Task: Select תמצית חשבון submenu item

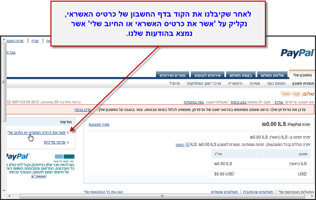Action: (x=303, y=83)
